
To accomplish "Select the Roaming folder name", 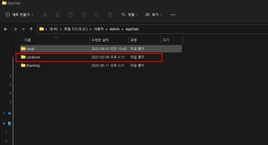I will tap(33, 66).
